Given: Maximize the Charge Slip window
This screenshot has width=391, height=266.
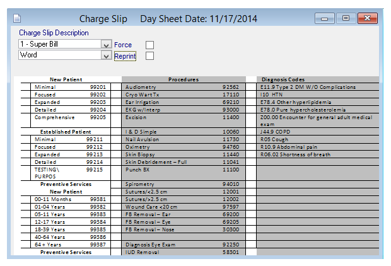Looking at the screenshot, I should (346, 19).
